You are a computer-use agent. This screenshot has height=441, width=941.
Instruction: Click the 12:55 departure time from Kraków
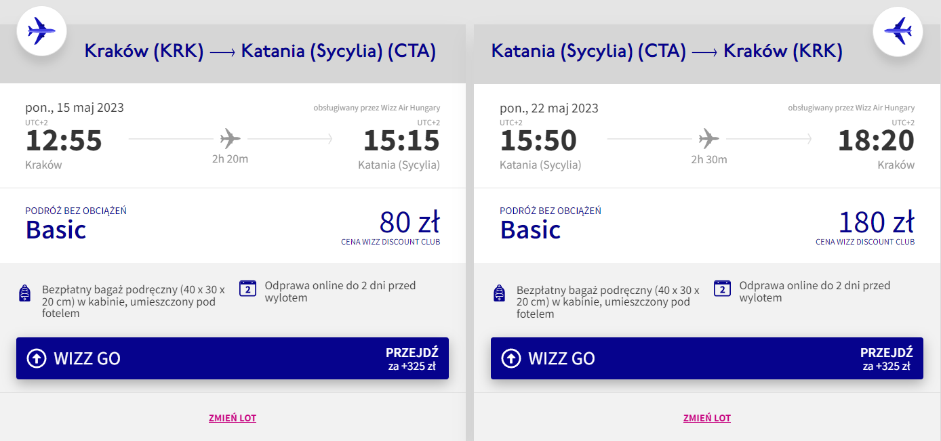(64, 141)
